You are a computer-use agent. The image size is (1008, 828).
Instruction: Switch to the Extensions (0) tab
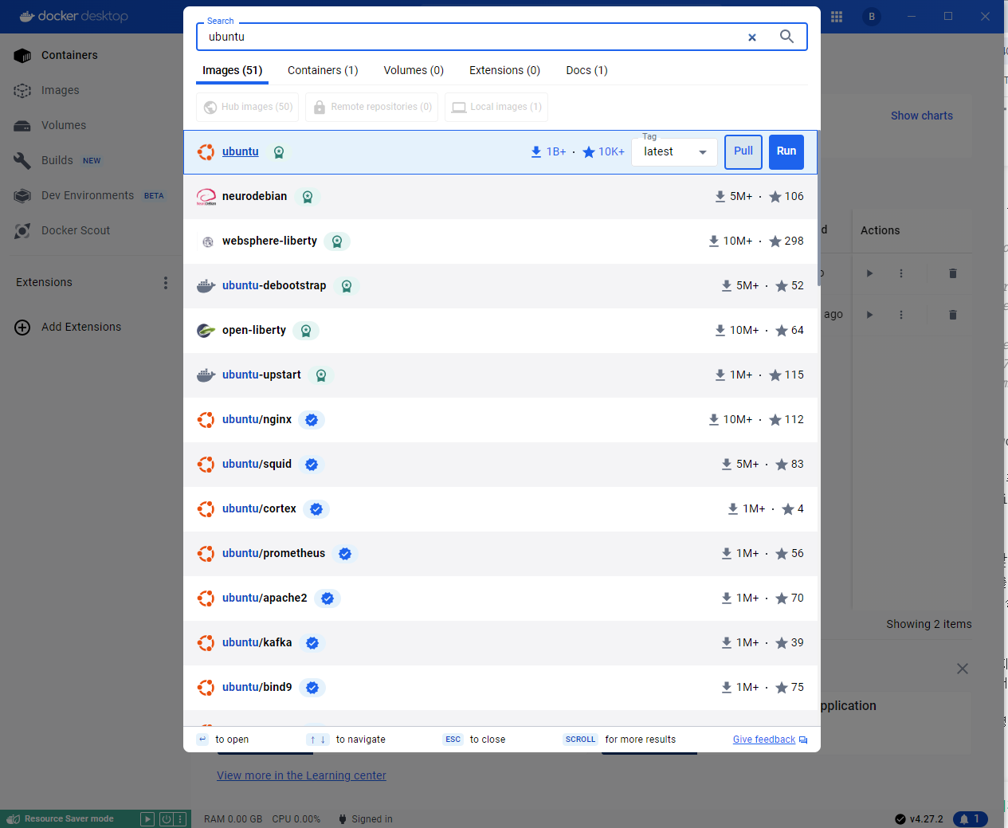(x=504, y=70)
